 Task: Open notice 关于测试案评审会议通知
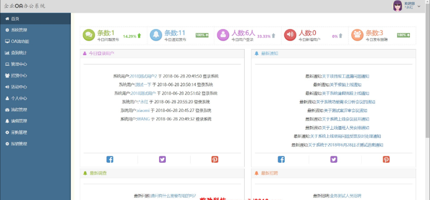tap(345, 110)
